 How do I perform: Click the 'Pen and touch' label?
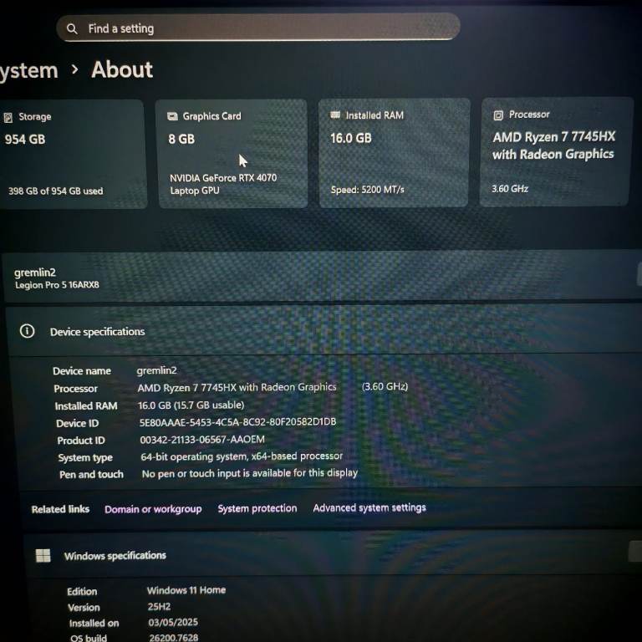pyautogui.click(x=91, y=474)
